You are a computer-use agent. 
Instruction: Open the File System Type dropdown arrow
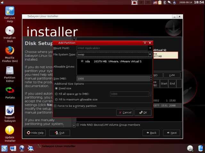[x=150, y=55]
